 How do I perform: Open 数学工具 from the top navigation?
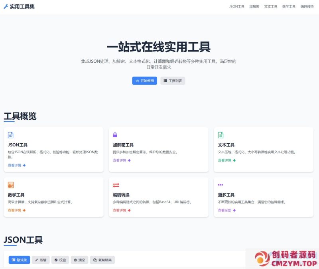pos(288,6)
